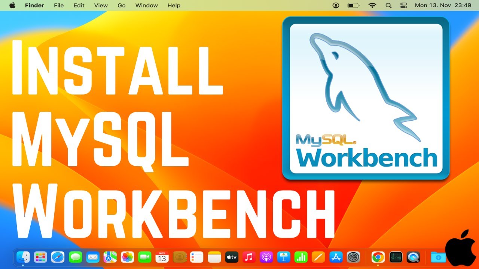
Task: Launch the Apple TV app
Action: (x=232, y=257)
